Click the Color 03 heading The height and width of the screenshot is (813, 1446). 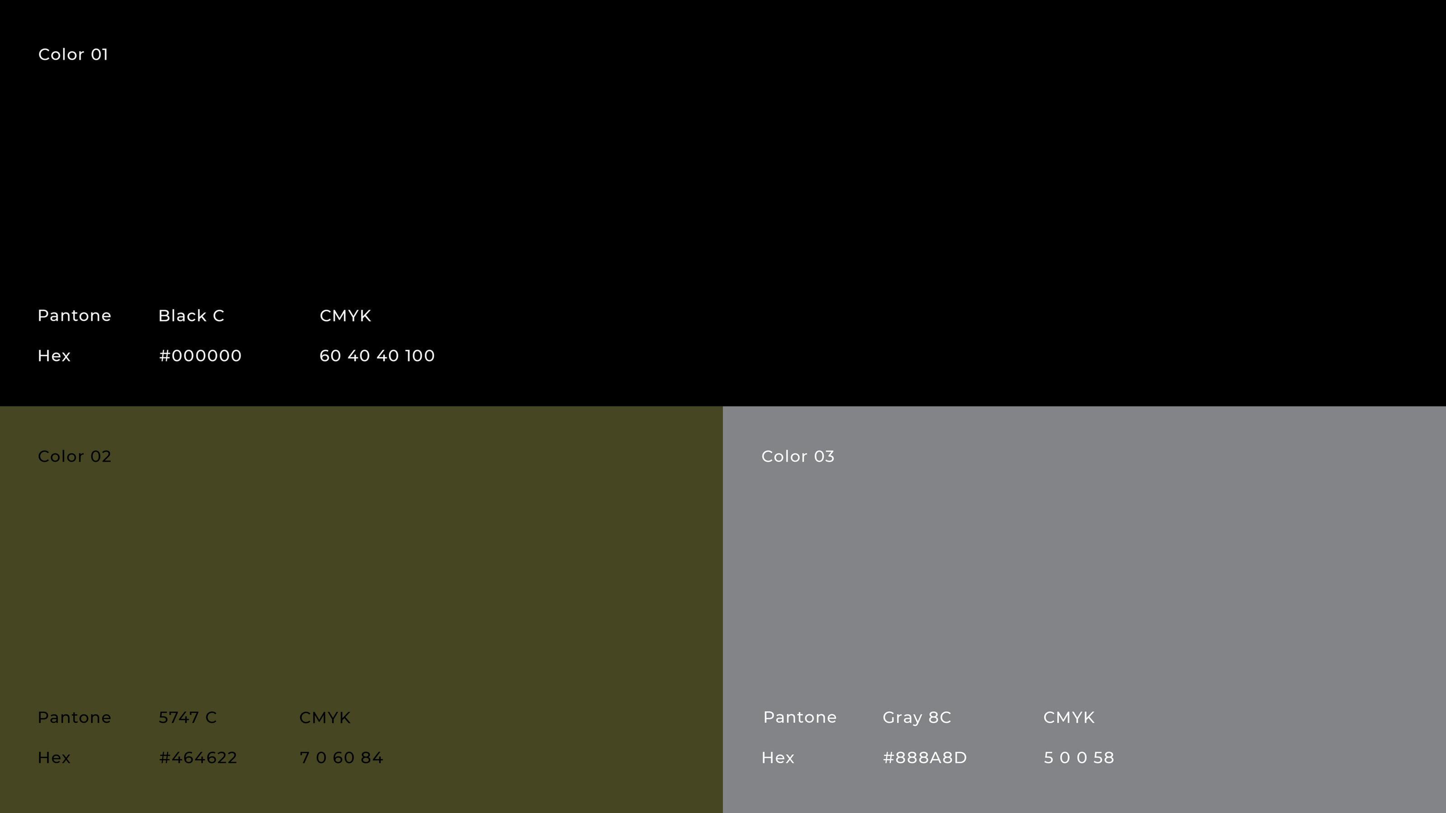tap(798, 456)
